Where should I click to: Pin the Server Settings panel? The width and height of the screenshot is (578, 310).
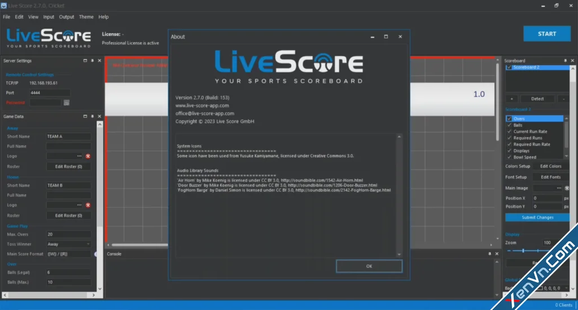(92, 61)
